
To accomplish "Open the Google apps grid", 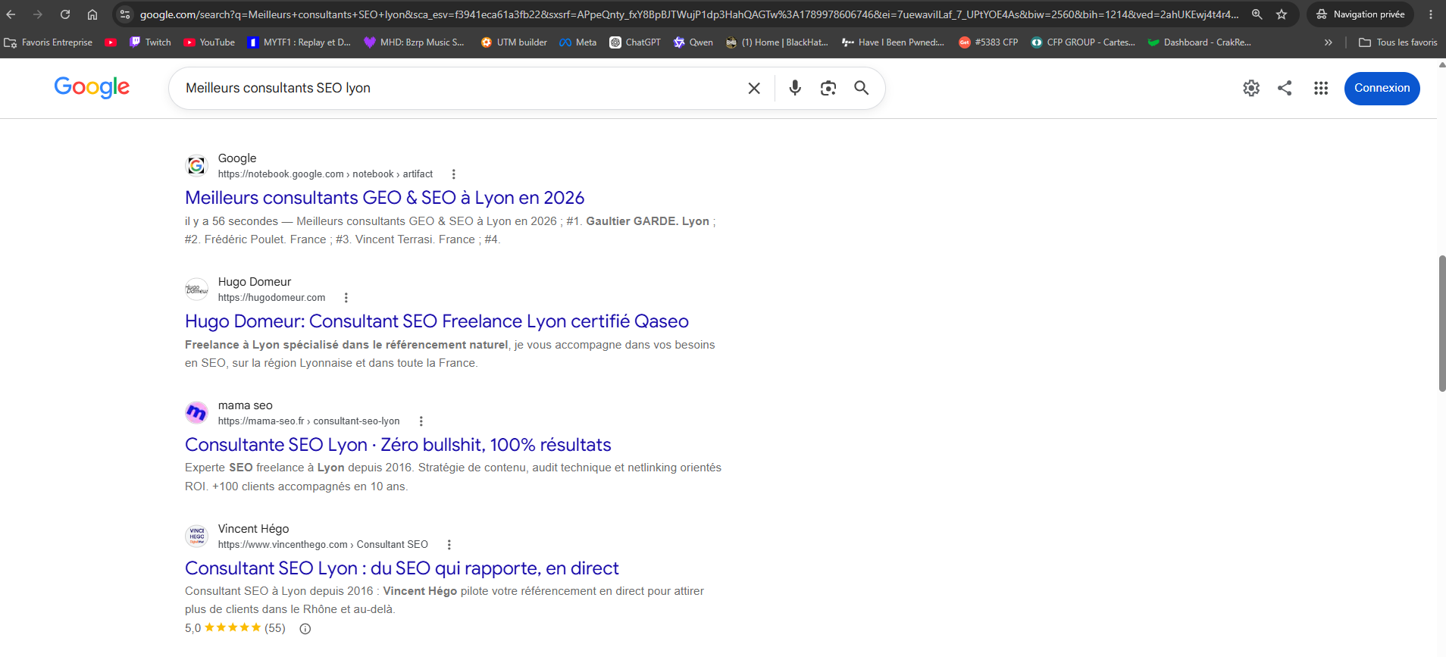I will (x=1321, y=88).
